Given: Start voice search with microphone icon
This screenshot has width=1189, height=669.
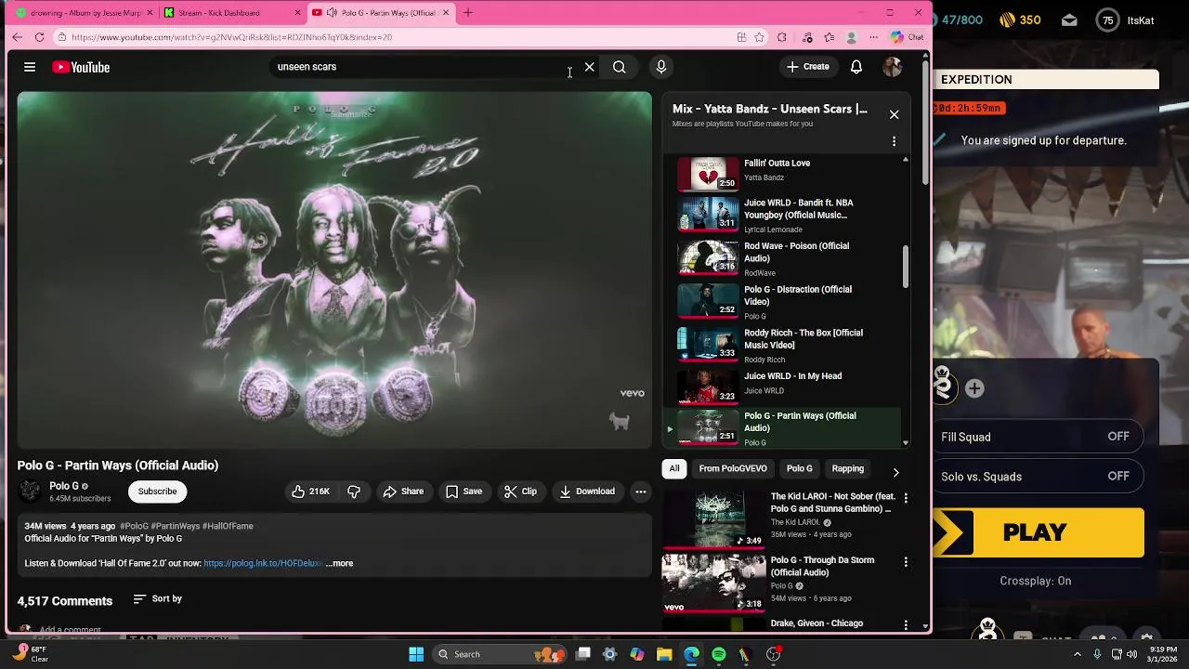Looking at the screenshot, I should pyautogui.click(x=661, y=67).
